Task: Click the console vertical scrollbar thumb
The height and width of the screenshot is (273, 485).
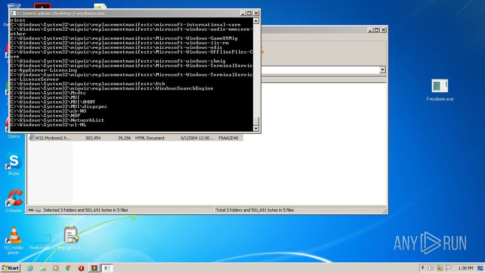Action: [x=256, y=121]
